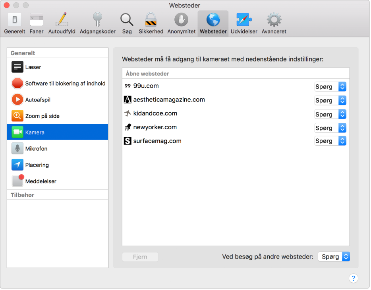
Task: Click the surfacemag.com S favicon
Action: (128, 141)
